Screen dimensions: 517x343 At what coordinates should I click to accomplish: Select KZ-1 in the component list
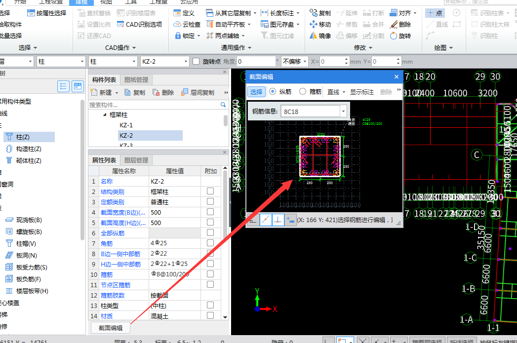coord(126,125)
